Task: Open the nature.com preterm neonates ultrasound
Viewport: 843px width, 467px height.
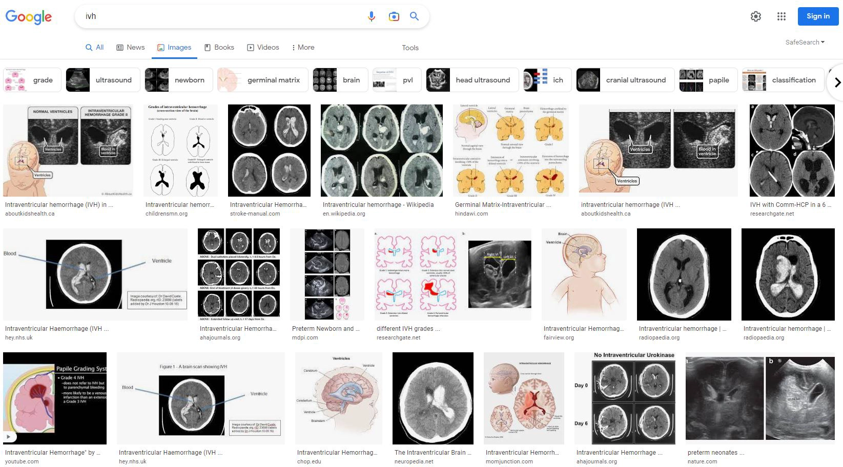Action: [760, 398]
